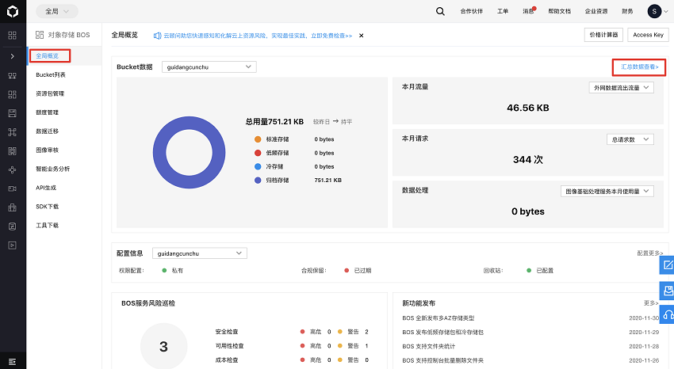Open the 全局 region dropdown
The image size is (674, 369).
pos(56,11)
